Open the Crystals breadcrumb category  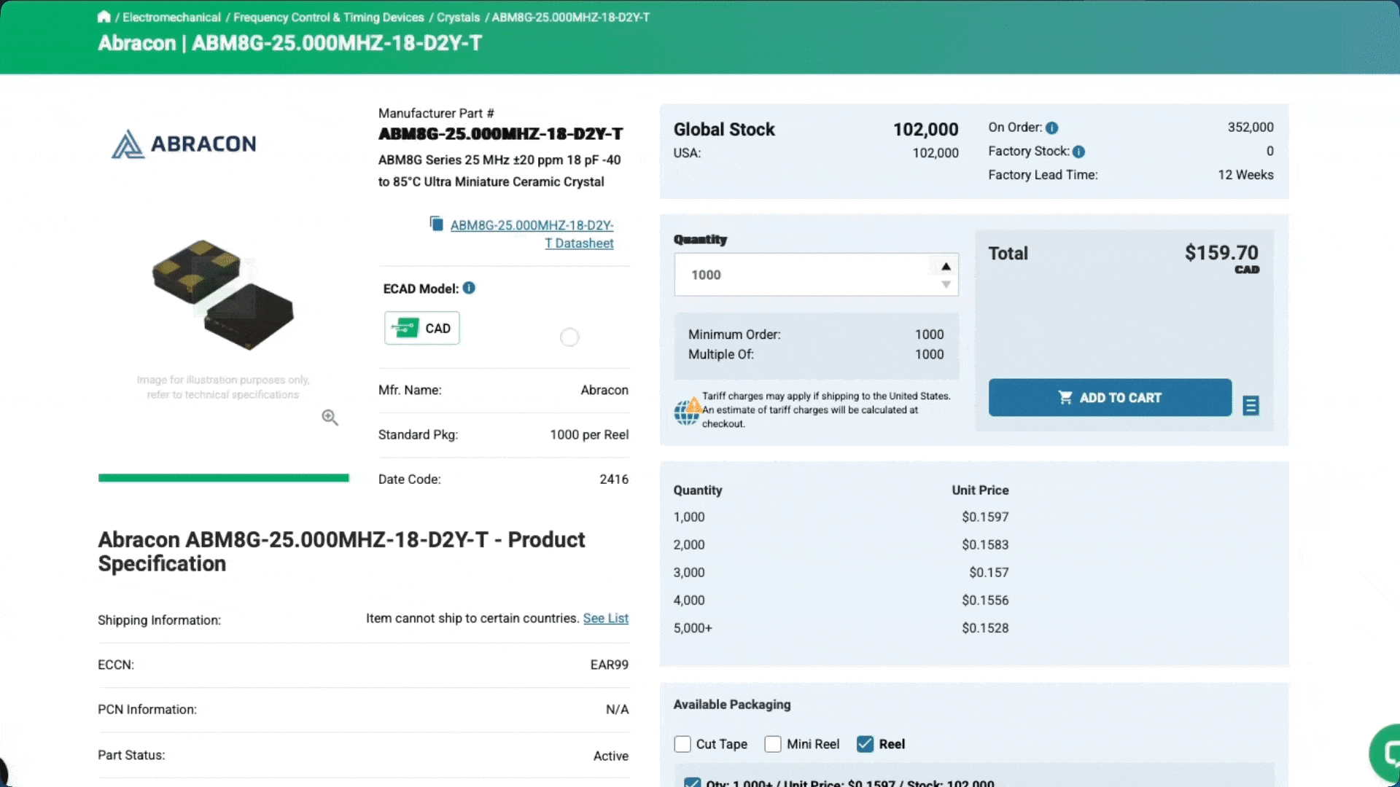458,17
